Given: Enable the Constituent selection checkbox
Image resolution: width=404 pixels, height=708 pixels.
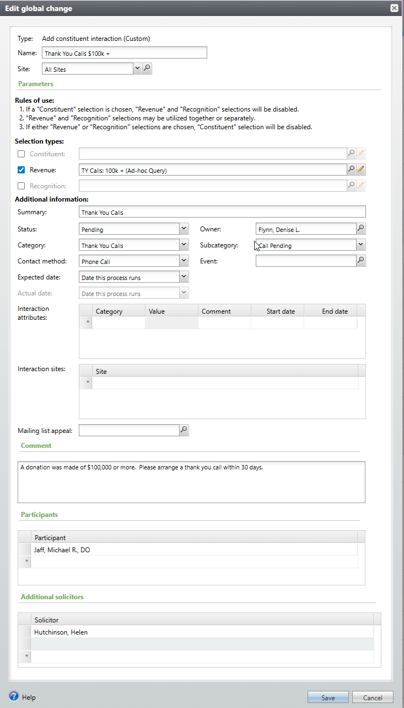Looking at the screenshot, I should (x=21, y=154).
